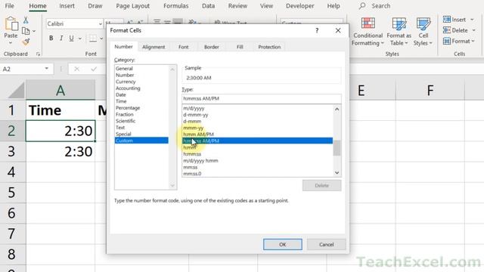Click the format list scrollbar thumb
Image resolution: width=484 pixels, height=272 pixels.
point(337,148)
